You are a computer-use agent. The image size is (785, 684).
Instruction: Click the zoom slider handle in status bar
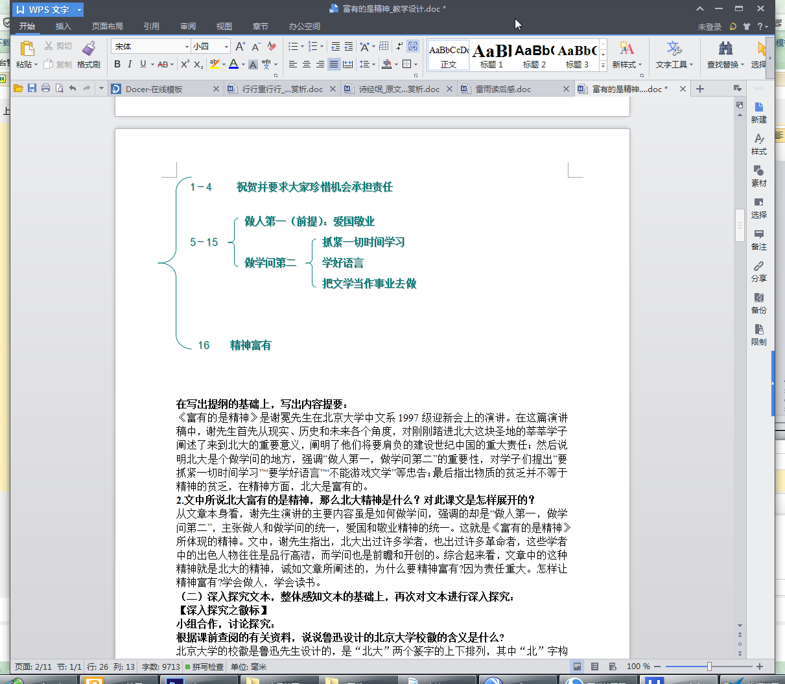[x=709, y=666]
